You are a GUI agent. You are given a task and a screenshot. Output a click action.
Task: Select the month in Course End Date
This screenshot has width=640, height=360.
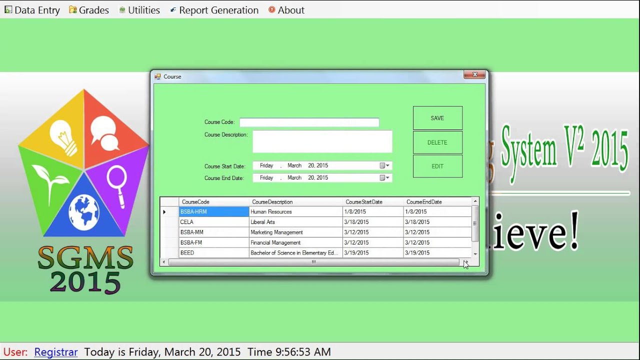click(294, 177)
